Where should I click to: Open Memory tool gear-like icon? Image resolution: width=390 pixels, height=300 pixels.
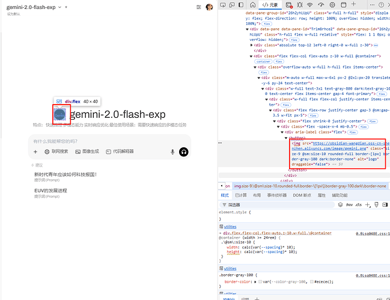coord(332,5)
